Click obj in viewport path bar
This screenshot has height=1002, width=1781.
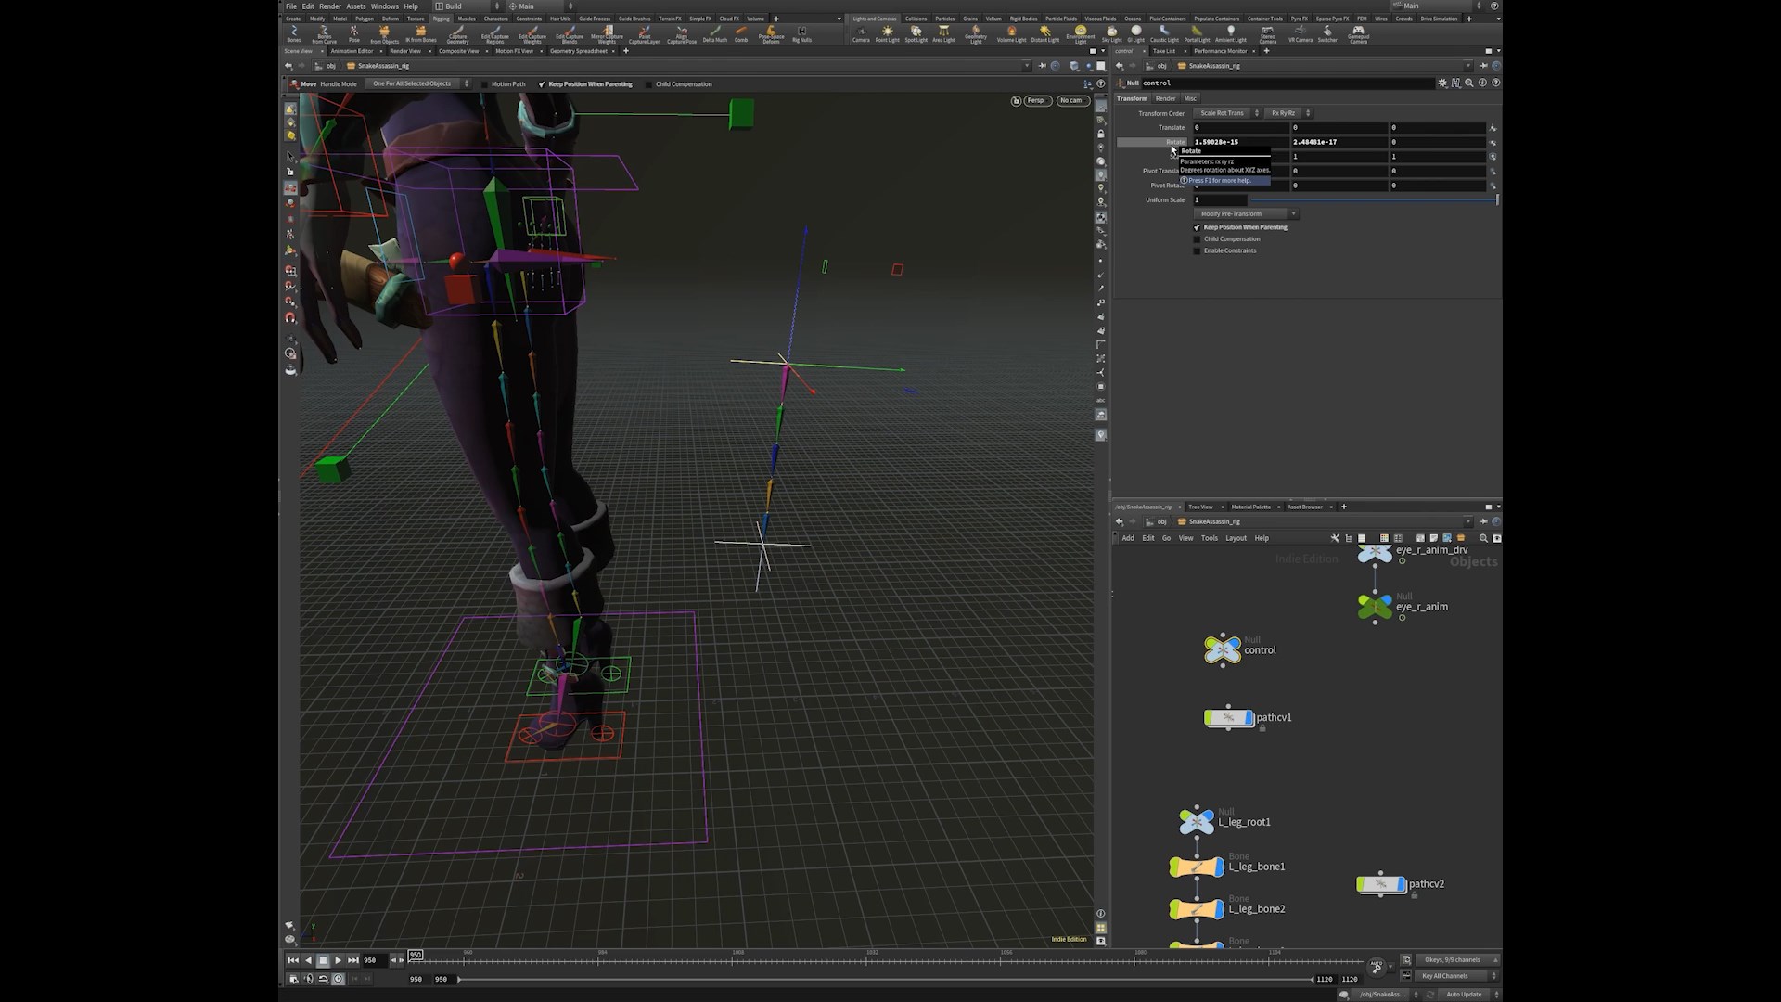click(331, 66)
